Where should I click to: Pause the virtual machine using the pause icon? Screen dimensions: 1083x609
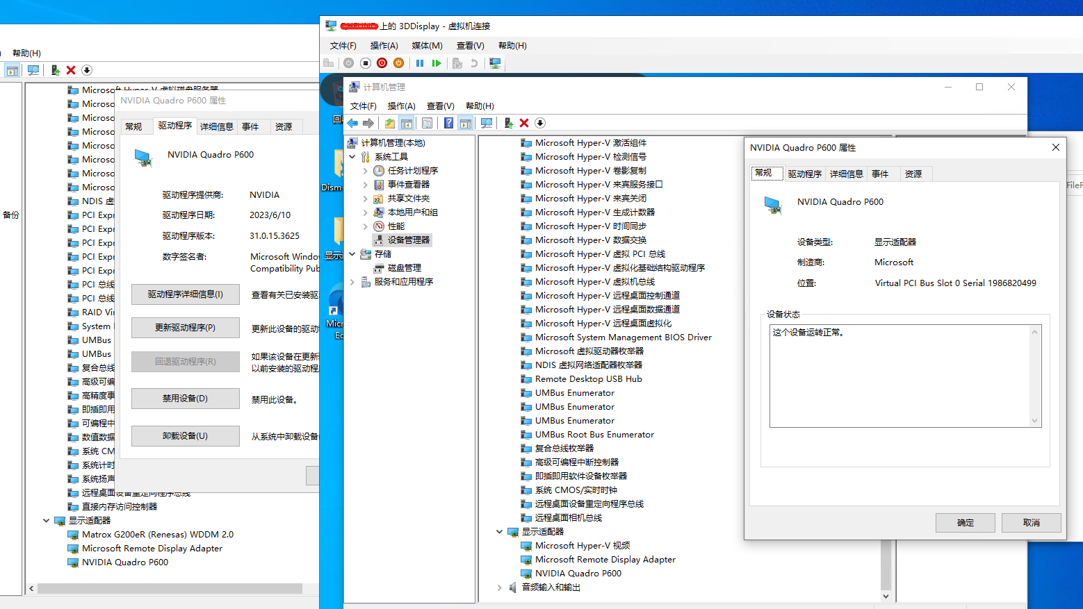(420, 62)
